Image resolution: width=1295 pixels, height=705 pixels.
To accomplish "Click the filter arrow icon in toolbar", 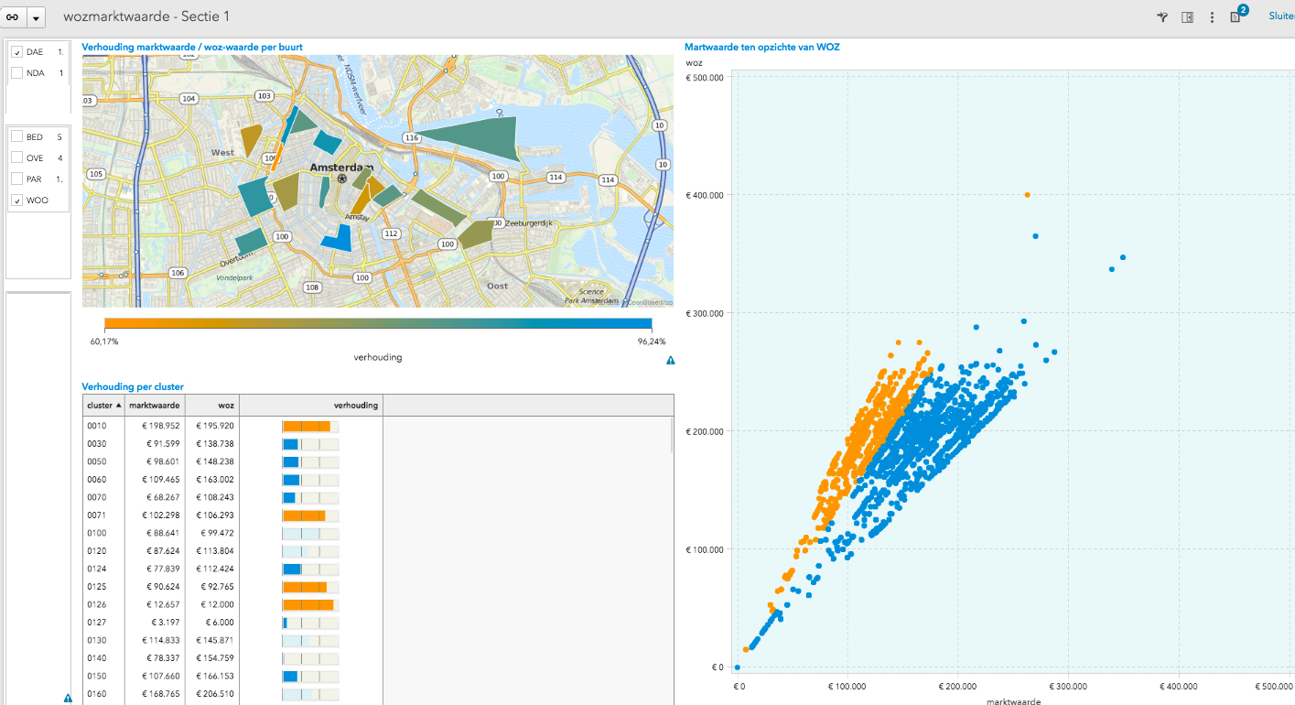I will (1162, 17).
